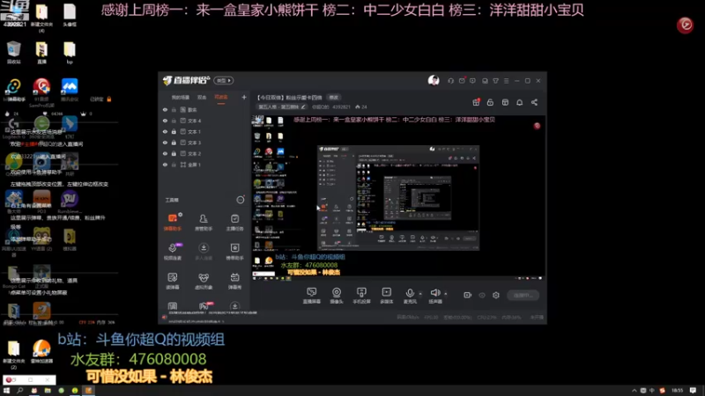Viewport: 705px width, 396px height.
Task: Open toolbox more-options circle icon
Action: (x=241, y=200)
